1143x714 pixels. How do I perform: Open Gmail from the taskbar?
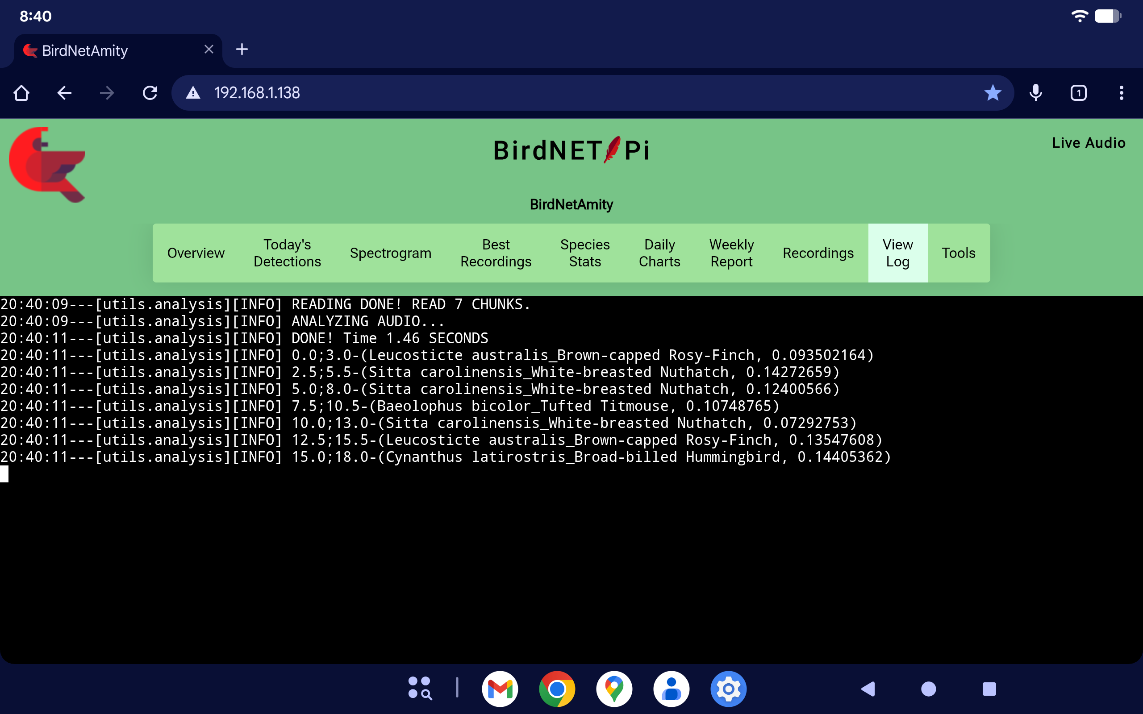pyautogui.click(x=500, y=689)
